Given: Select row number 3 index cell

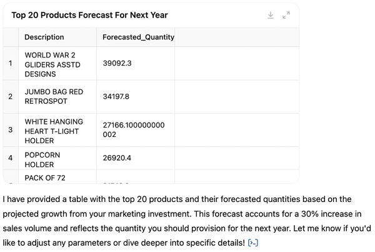Looking at the screenshot, I should [x=11, y=130].
